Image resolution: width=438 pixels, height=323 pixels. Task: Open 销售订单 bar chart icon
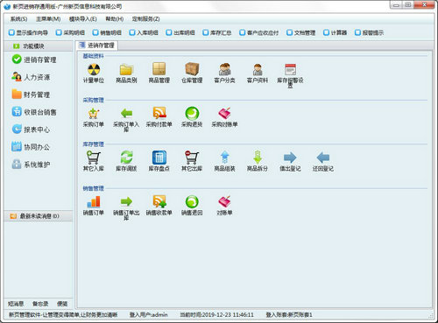tap(94, 206)
